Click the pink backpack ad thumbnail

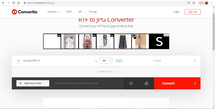click(x=87, y=41)
